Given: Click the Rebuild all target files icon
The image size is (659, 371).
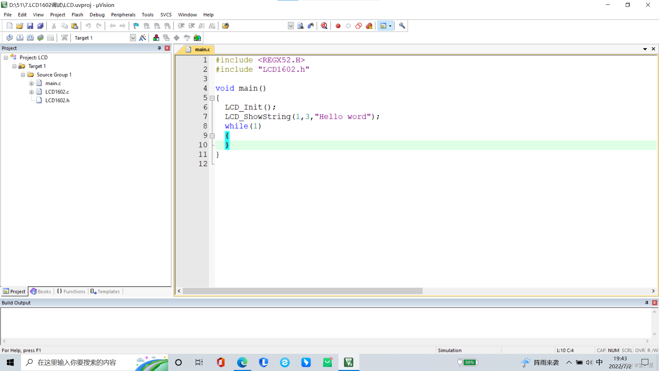Looking at the screenshot, I should pos(30,38).
